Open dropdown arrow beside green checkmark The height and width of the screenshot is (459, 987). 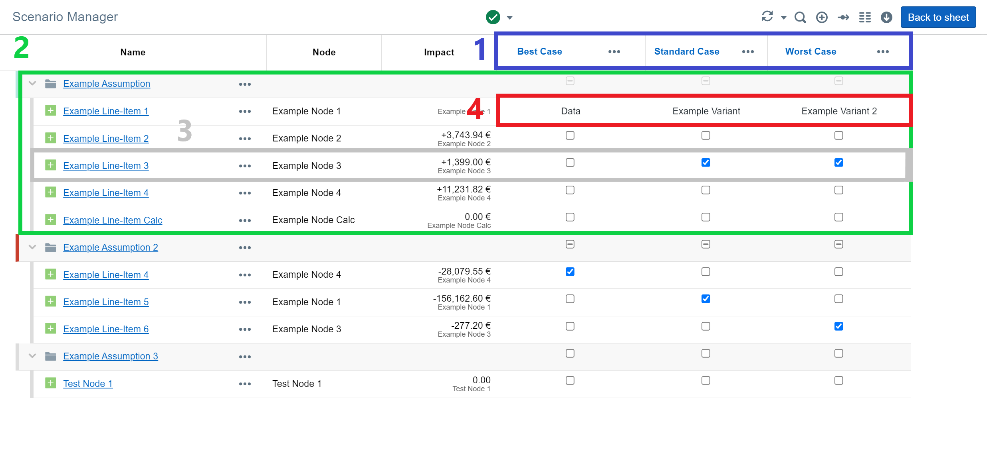(509, 18)
